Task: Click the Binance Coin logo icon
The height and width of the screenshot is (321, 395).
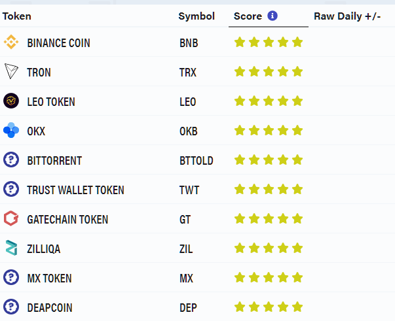Action: pos(11,42)
